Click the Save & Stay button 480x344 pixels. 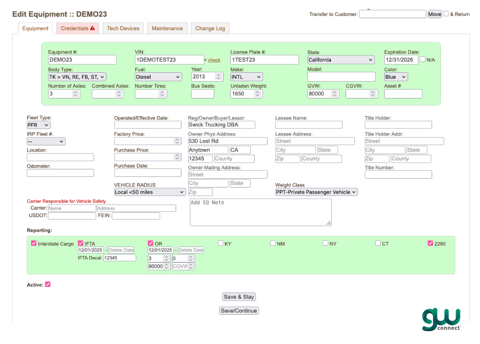(239, 297)
